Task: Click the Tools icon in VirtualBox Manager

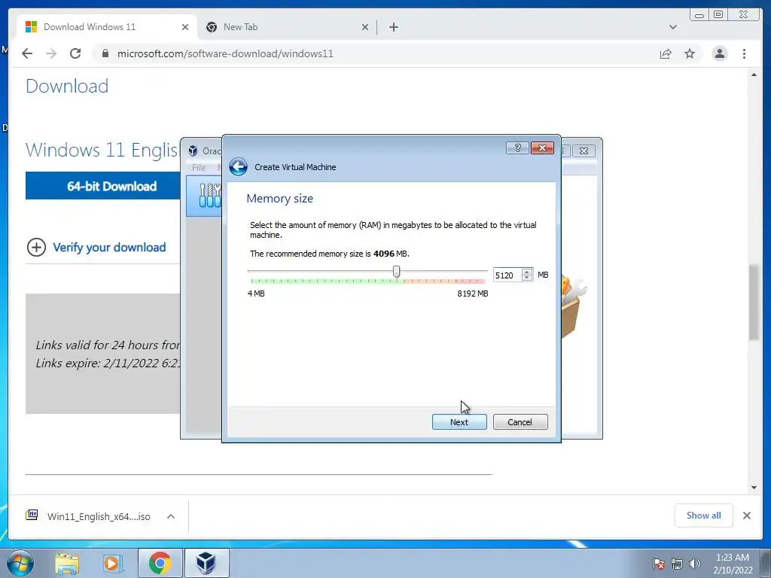Action: (x=209, y=195)
